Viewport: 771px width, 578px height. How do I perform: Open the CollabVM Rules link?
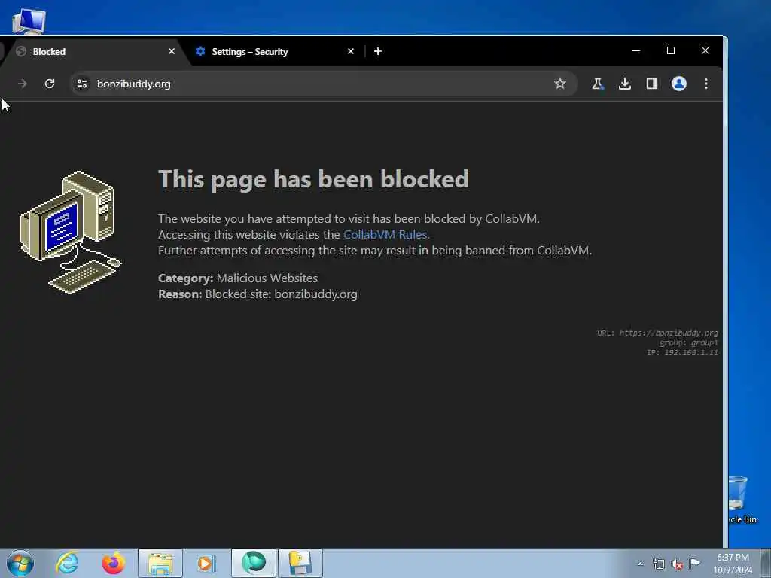pyautogui.click(x=385, y=235)
